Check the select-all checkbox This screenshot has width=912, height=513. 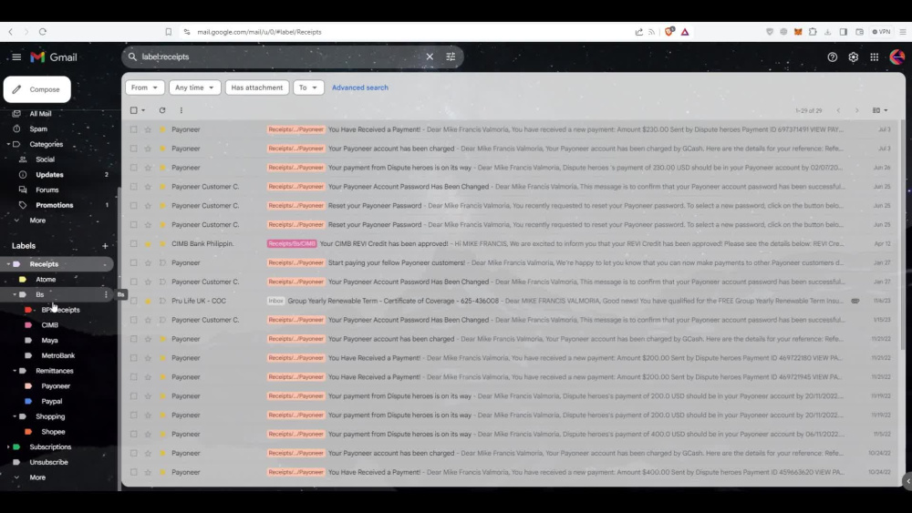coord(134,110)
